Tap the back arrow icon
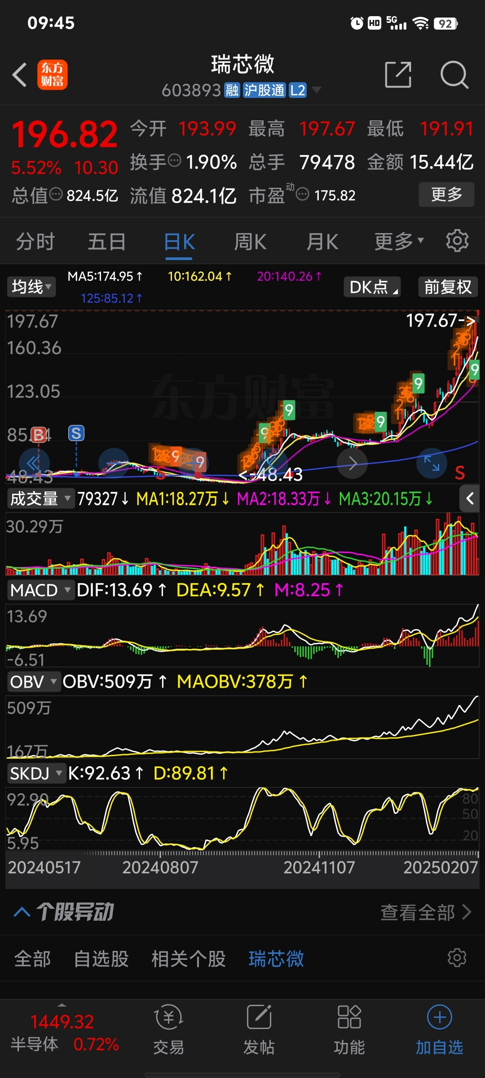 pyautogui.click(x=20, y=75)
